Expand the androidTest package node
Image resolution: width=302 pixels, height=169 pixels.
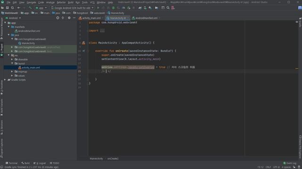click(x=12, y=47)
